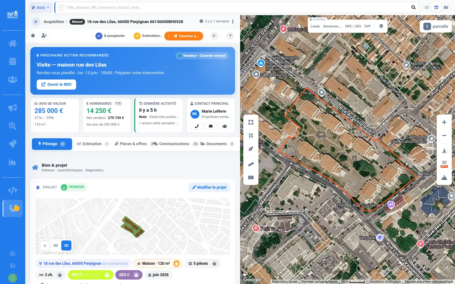Switch the project preview to 3D

point(56,246)
